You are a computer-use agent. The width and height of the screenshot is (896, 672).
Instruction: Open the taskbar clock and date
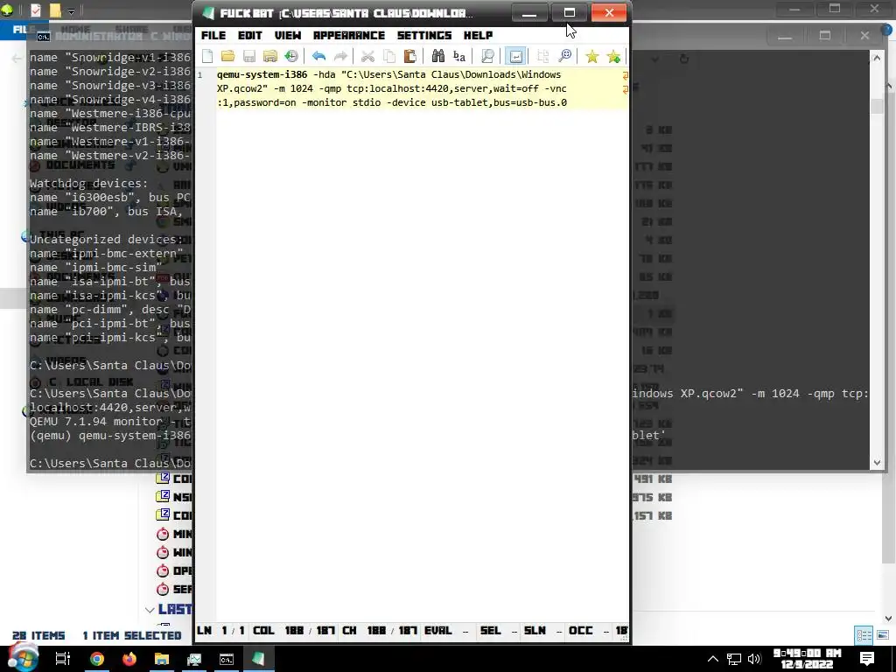(x=806, y=659)
